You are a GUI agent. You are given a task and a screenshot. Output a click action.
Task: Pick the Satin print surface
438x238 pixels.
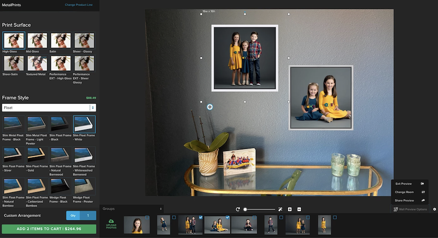point(61,40)
